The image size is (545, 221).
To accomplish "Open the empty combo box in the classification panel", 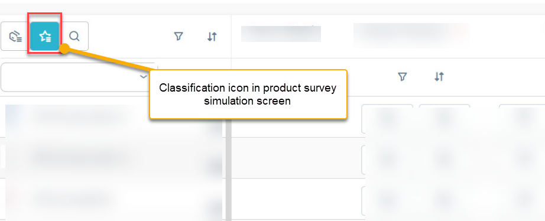I will tap(79, 77).
